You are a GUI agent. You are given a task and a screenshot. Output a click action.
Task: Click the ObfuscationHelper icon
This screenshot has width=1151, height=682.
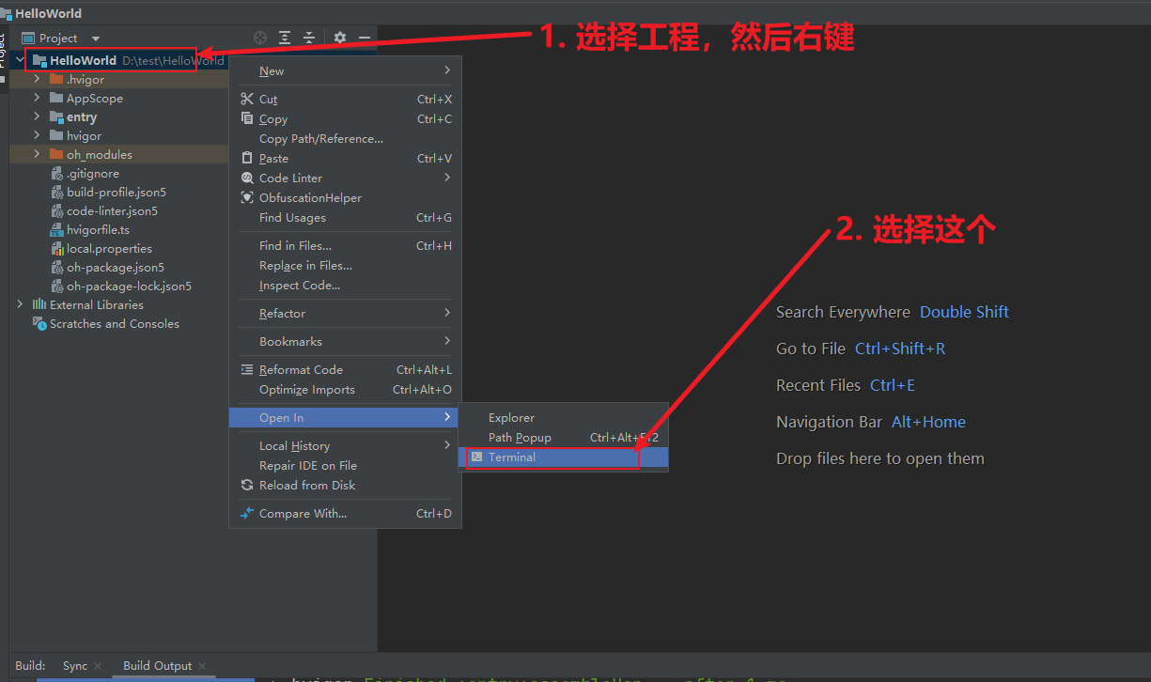[247, 197]
